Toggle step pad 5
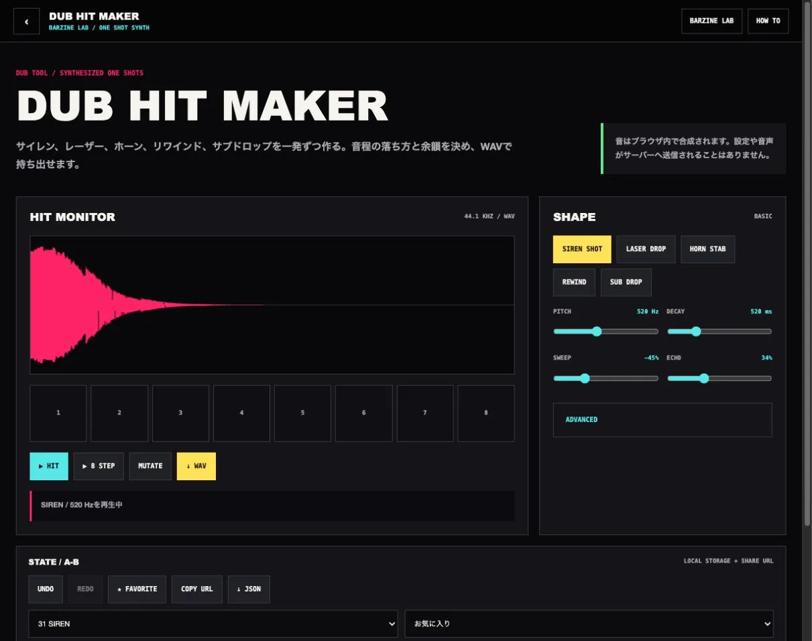The width and height of the screenshot is (812, 641). 302,413
